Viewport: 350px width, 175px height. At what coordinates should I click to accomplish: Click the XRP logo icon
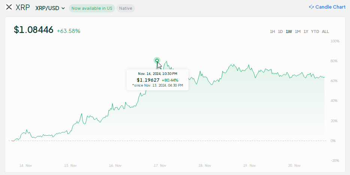click(9, 7)
